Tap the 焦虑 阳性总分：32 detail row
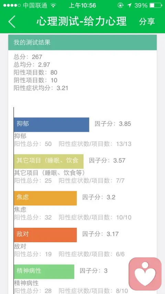The width and height of the screenshot is (165, 294). tap(73, 217)
